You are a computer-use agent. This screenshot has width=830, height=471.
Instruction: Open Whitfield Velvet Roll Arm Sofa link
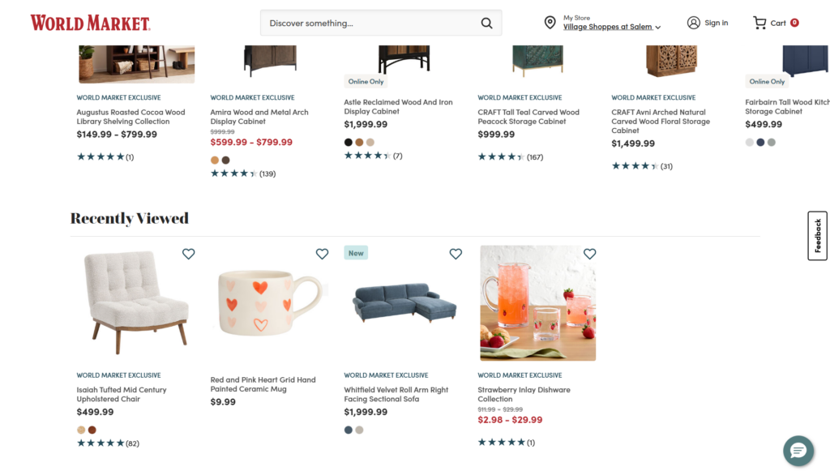(x=396, y=394)
